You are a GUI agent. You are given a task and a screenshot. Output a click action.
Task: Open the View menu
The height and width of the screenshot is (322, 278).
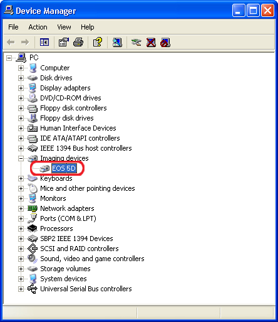click(64, 27)
